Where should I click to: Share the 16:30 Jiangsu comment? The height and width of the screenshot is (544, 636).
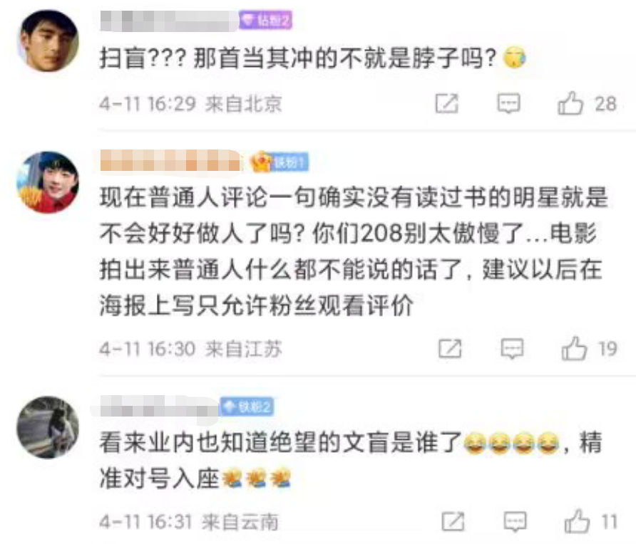pos(450,348)
